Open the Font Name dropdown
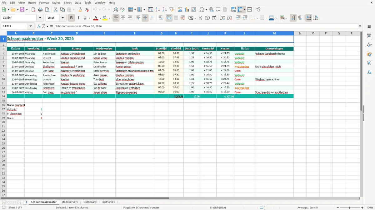 tap(40, 18)
